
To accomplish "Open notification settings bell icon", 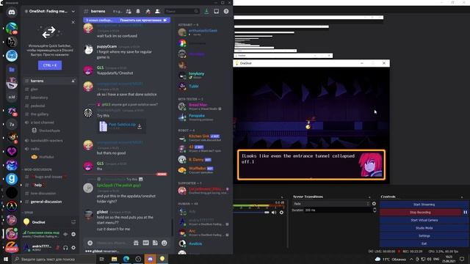I will (x=138, y=12).
